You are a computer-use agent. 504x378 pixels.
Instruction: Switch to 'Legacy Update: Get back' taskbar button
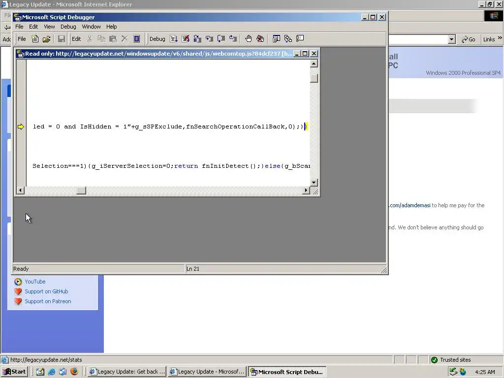point(127,372)
